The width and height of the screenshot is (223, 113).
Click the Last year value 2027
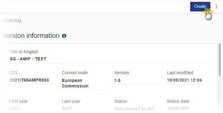[x=67, y=109]
